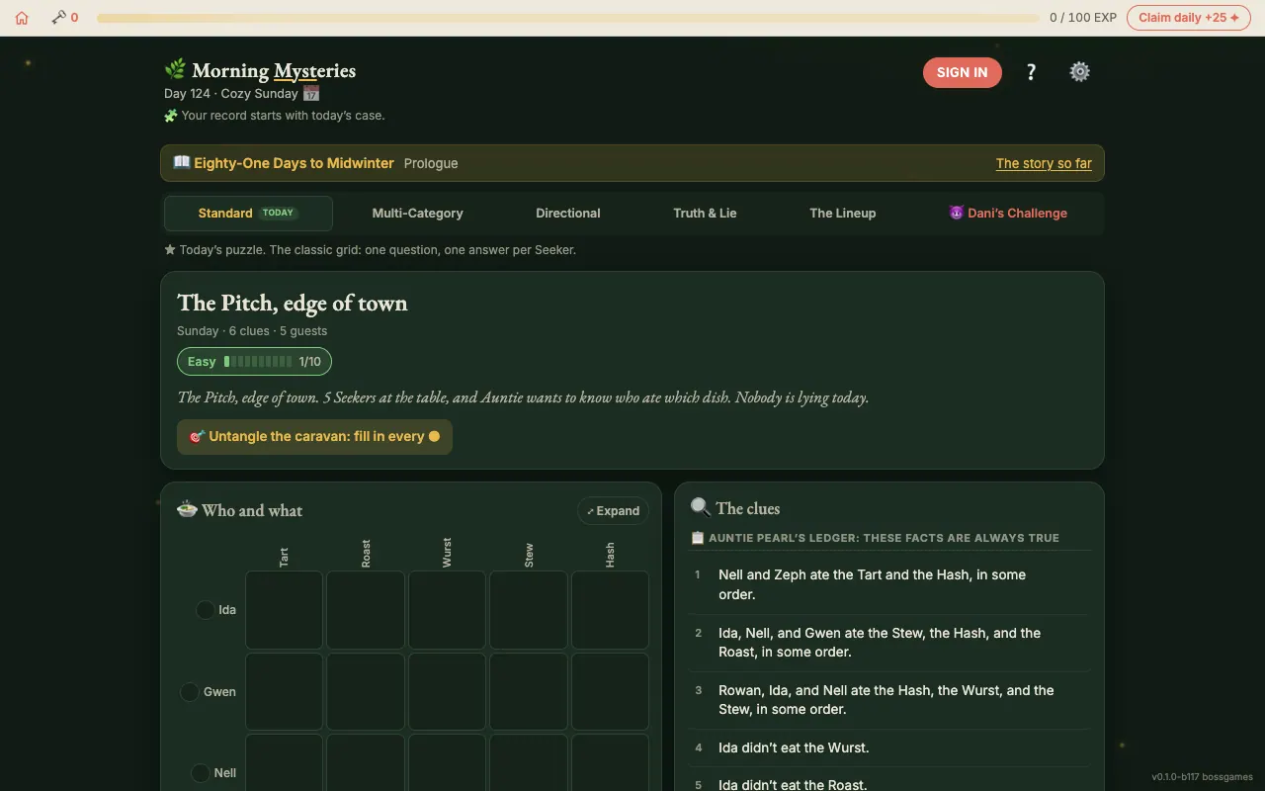The height and width of the screenshot is (791, 1265).
Task: Click the magnifier icon beside The clues
Action: click(x=701, y=508)
